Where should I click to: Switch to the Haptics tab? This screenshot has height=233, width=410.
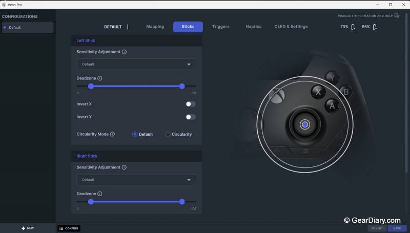pos(253,27)
